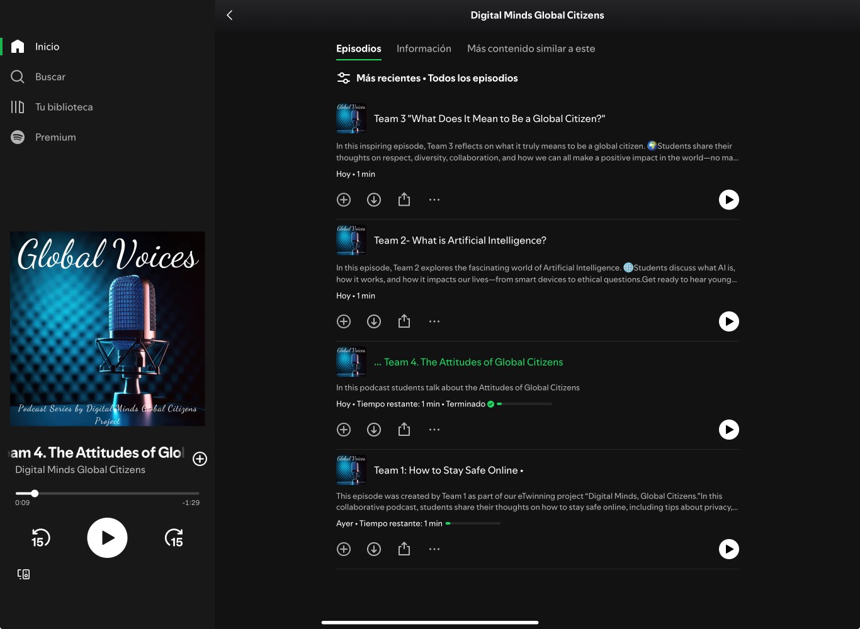Switch to Más contenido similar a este tab

(531, 48)
